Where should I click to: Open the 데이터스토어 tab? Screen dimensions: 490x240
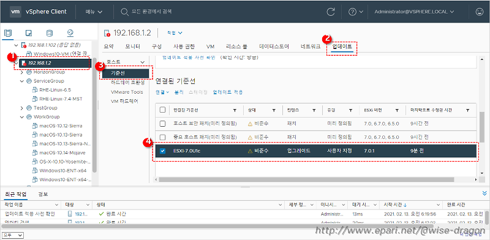pyautogui.click(x=274, y=47)
